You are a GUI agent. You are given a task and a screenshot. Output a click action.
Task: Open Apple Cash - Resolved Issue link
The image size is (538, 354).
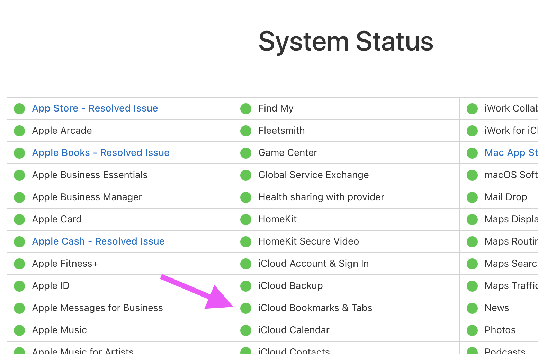(x=98, y=241)
